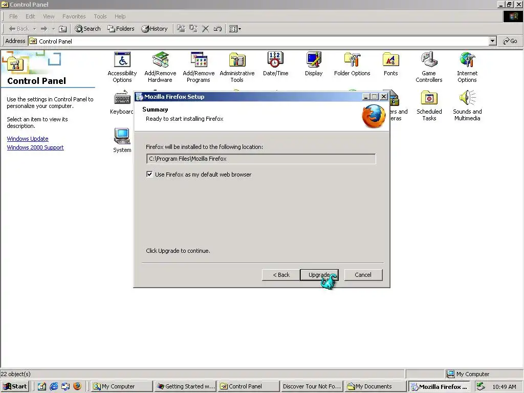Image resolution: width=524 pixels, height=393 pixels.
Task: Expand the Back button history dropdown arrow
Action: 34,29
